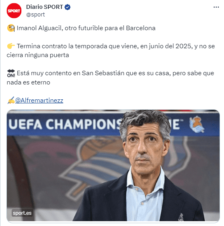Image resolution: width=224 pixels, height=226 pixels.
Task: Open the three-dot more options menu
Action: [216, 7]
